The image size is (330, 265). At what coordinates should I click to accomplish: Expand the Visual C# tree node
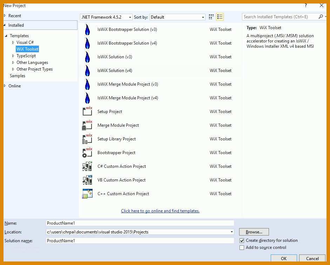click(13, 42)
